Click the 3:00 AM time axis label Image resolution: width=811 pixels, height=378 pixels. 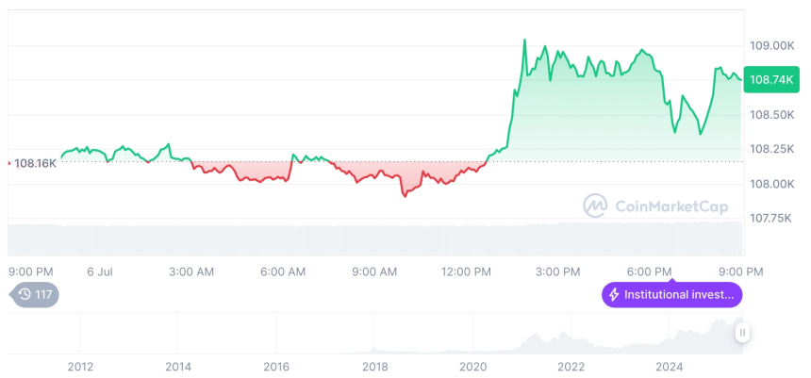tap(191, 271)
